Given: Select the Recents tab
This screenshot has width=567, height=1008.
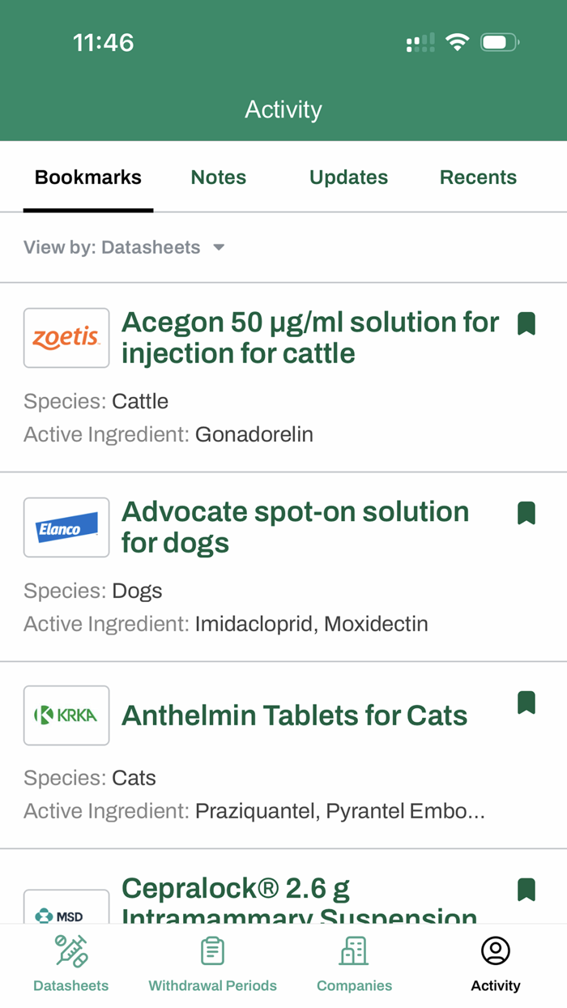Looking at the screenshot, I should click(x=478, y=177).
